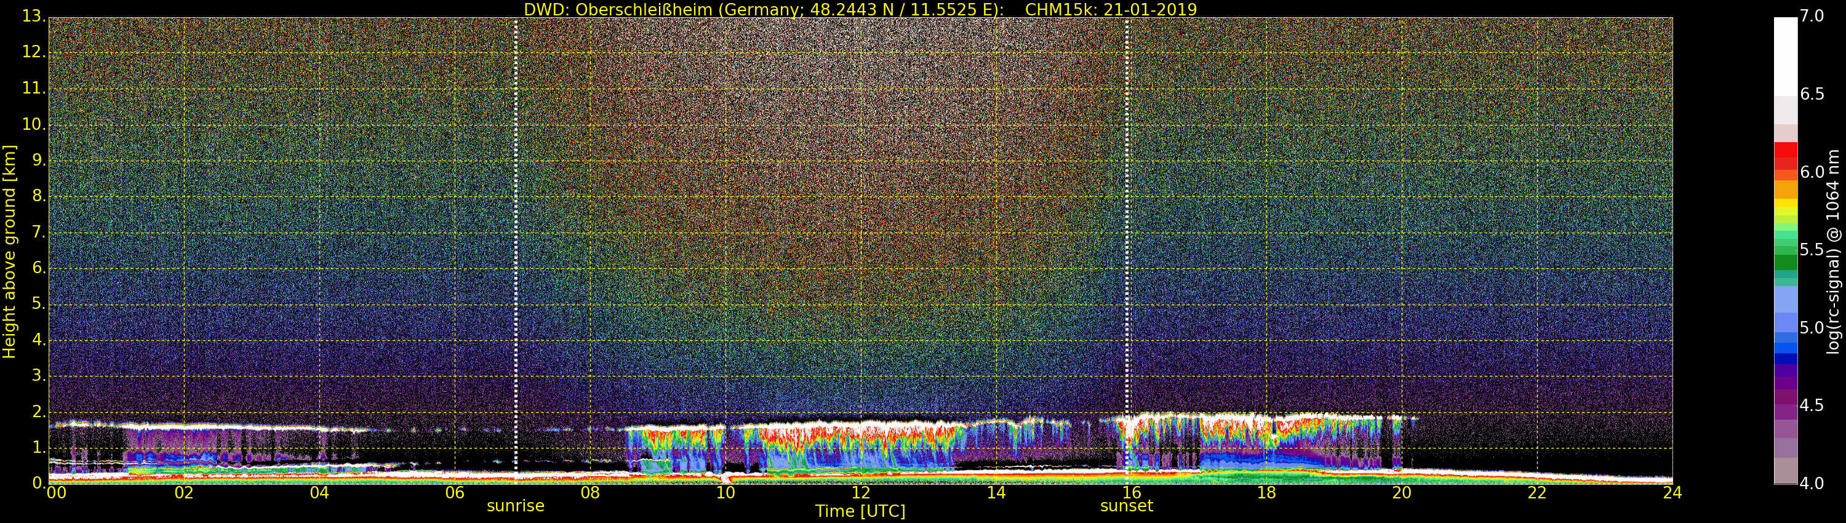Image resolution: width=1846 pixels, height=523 pixels.
Task: Click the x-axis tick label '22'
Action: pyautogui.click(x=1537, y=493)
